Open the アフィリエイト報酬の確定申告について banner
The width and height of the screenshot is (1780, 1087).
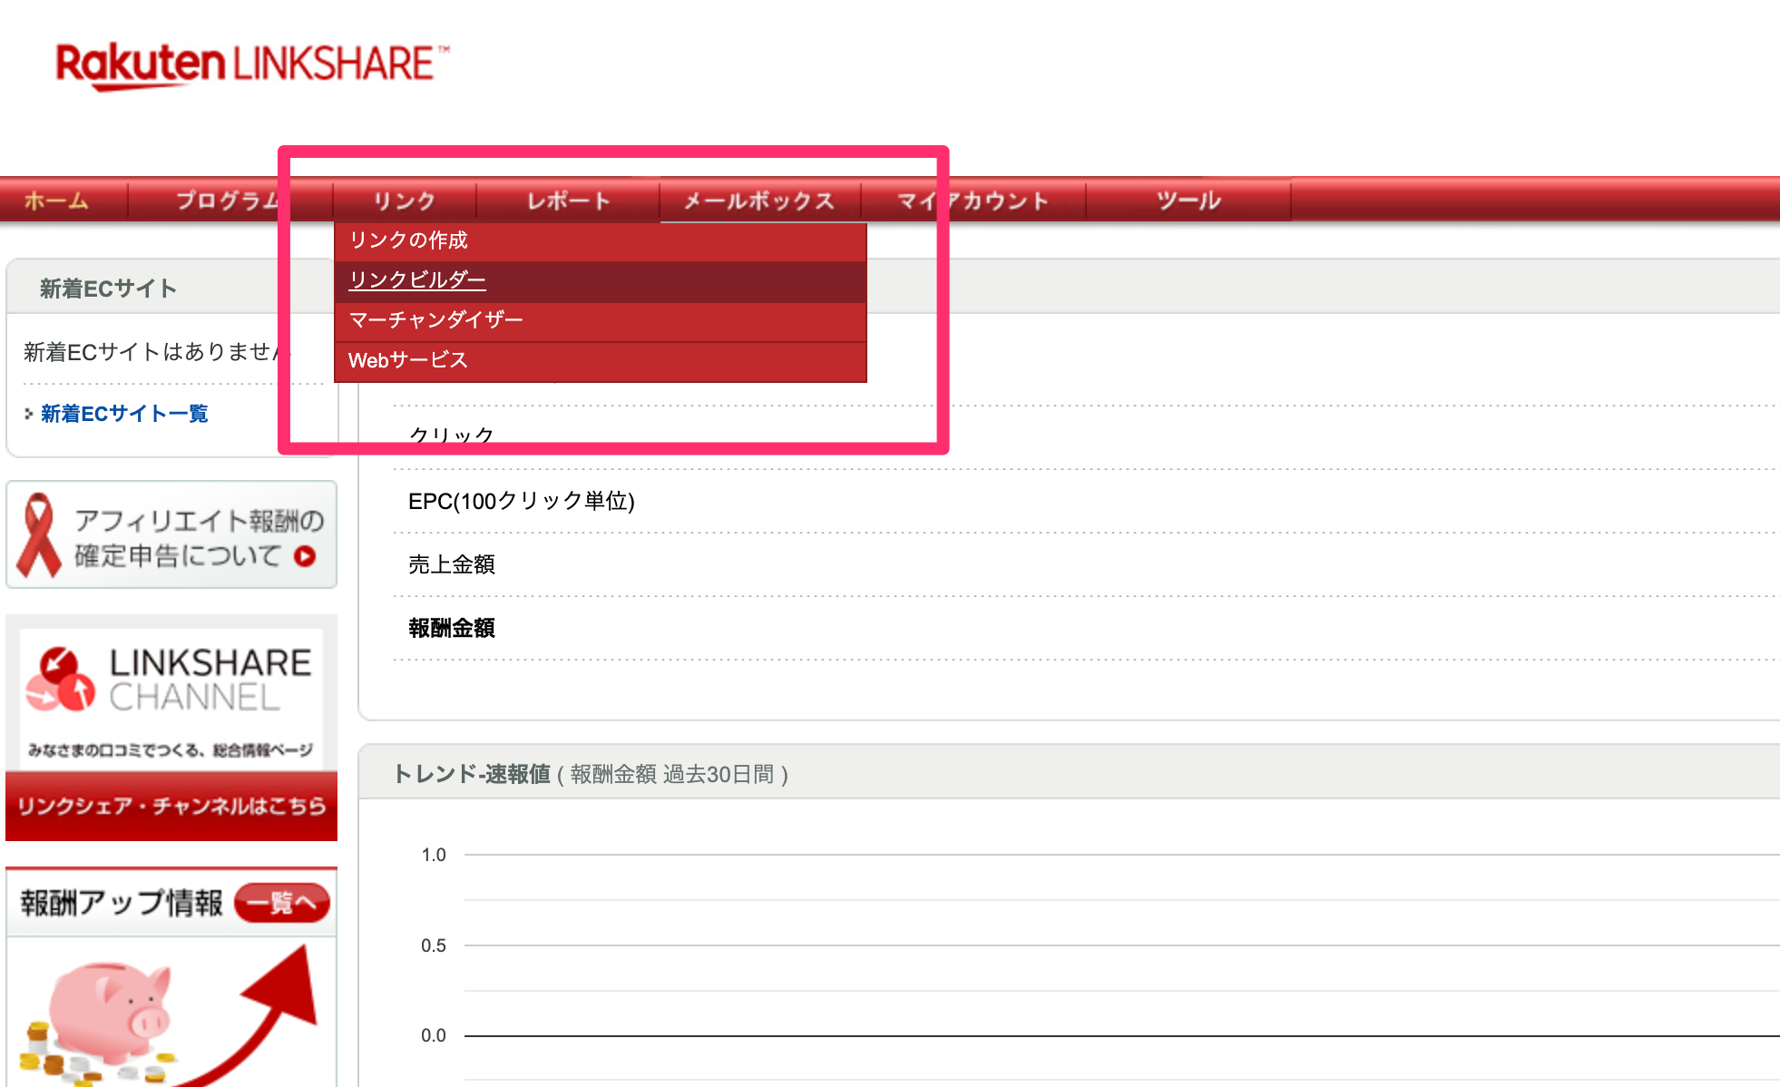point(171,535)
